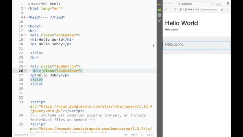The width and height of the screenshot is (243, 137).
Task: Click the compiled plugins comment on line 34
Action: coord(88,118)
